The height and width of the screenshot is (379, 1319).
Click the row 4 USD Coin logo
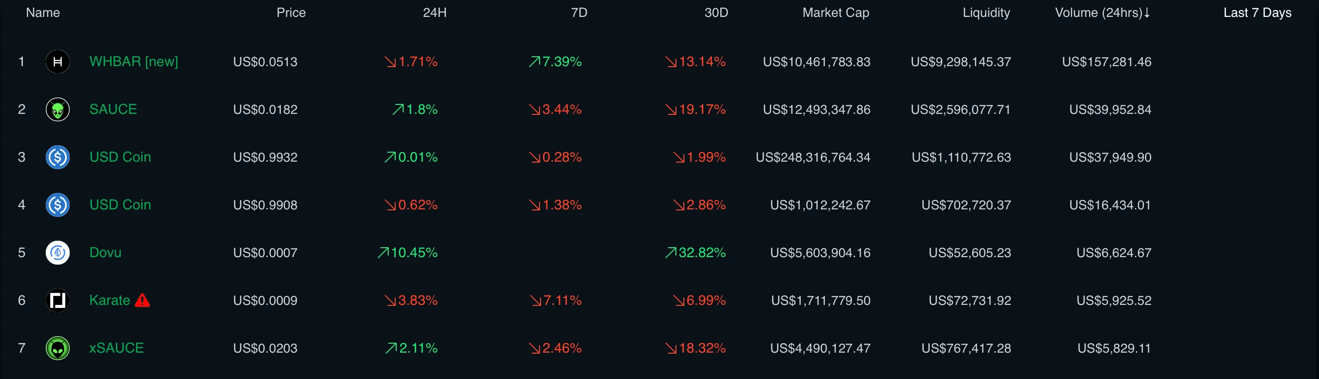(57, 204)
